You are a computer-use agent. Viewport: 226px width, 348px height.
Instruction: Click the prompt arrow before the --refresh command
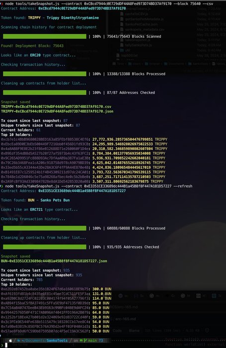click(x=2, y=186)
